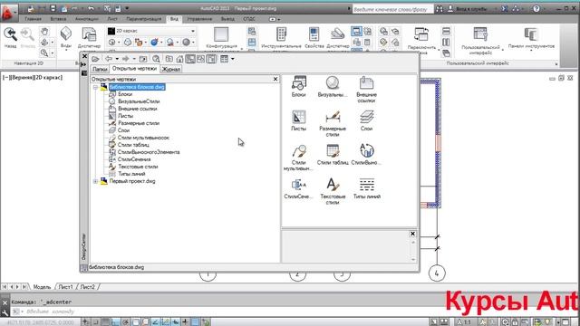Select the Слои content icon
Screen dimensions: 580x326
point(366,120)
